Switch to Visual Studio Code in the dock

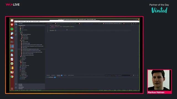(12, 46)
